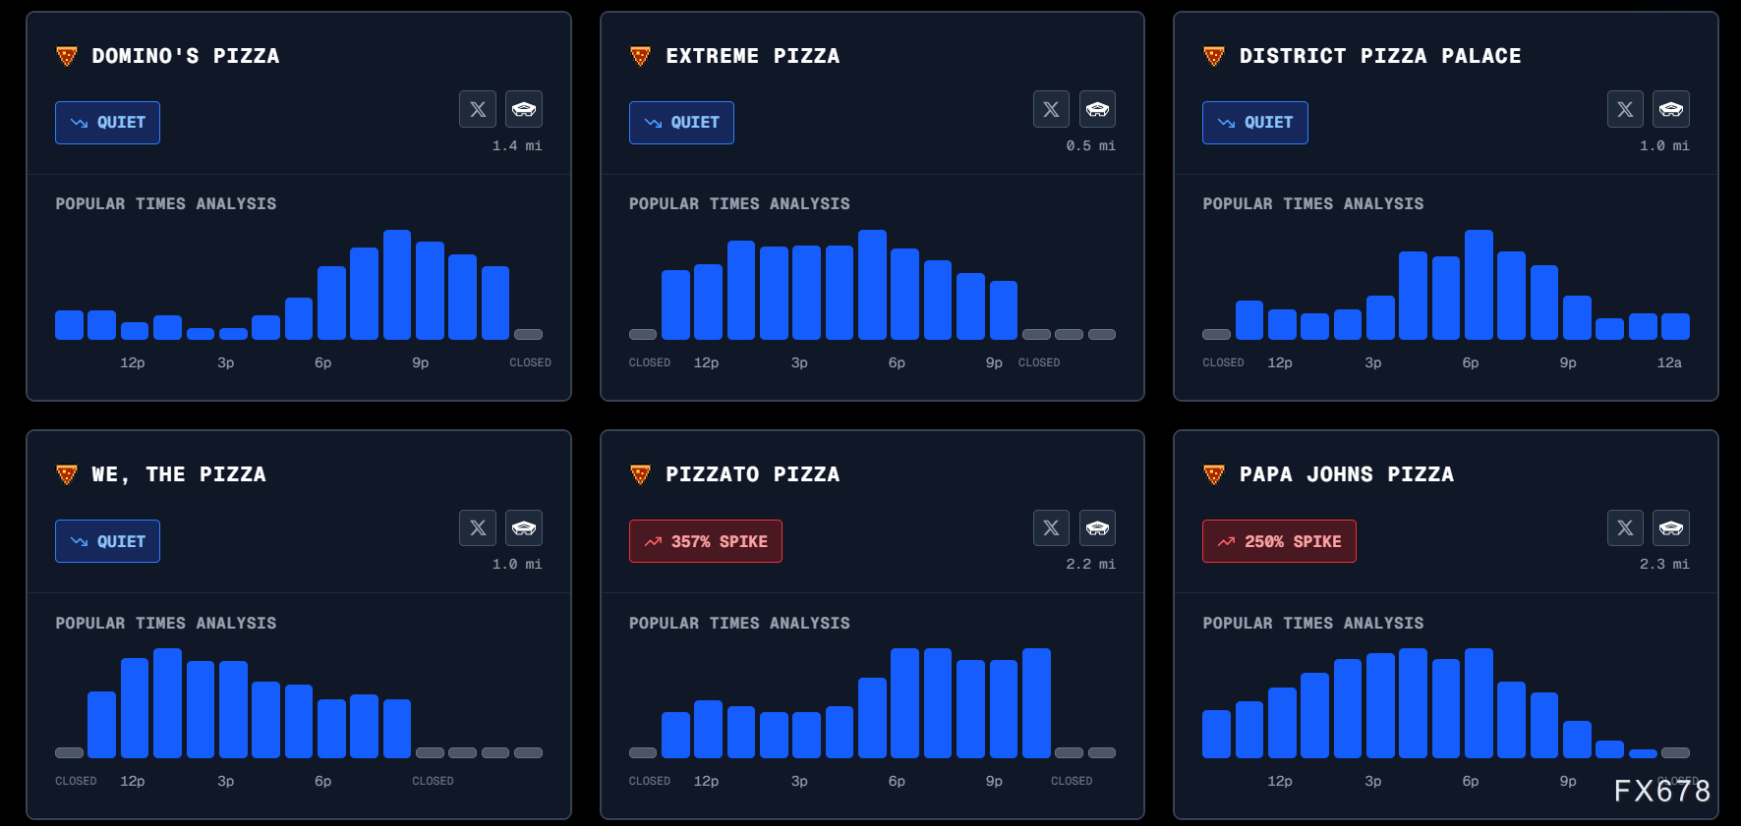This screenshot has height=826, width=1741.
Task: Click the QUIET status on Extreme Pizza
Action: click(x=681, y=123)
